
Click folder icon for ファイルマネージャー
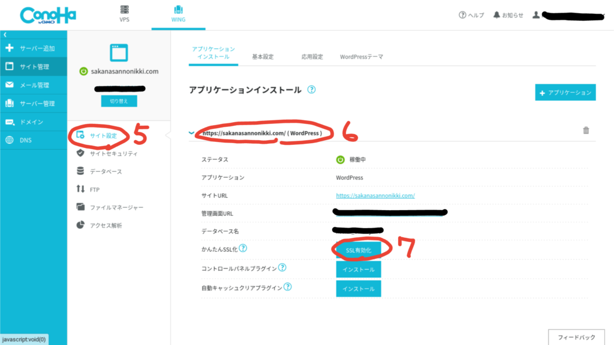pyautogui.click(x=80, y=207)
